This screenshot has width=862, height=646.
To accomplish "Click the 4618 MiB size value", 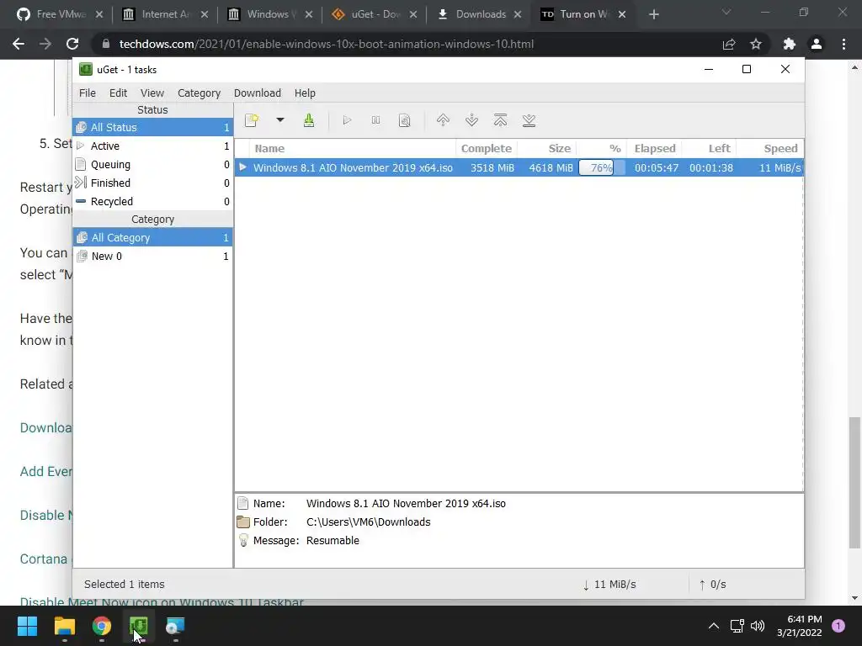I will click(551, 167).
